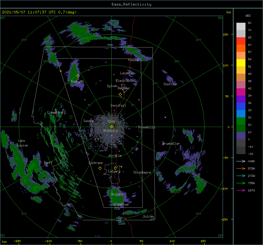263x245 pixels.
Task: Click the Blackfalds city label
Action: tap(124, 81)
